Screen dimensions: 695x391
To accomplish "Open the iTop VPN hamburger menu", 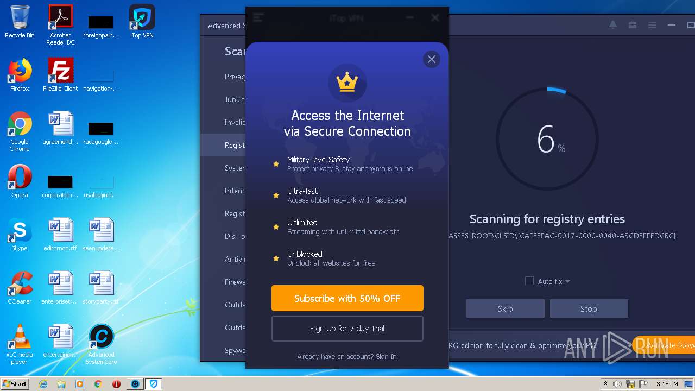I will click(x=258, y=17).
